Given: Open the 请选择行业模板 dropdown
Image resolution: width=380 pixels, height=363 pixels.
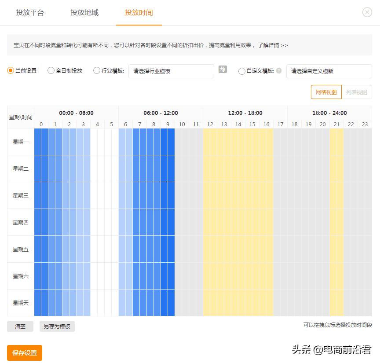Looking at the screenshot, I should coord(171,71).
